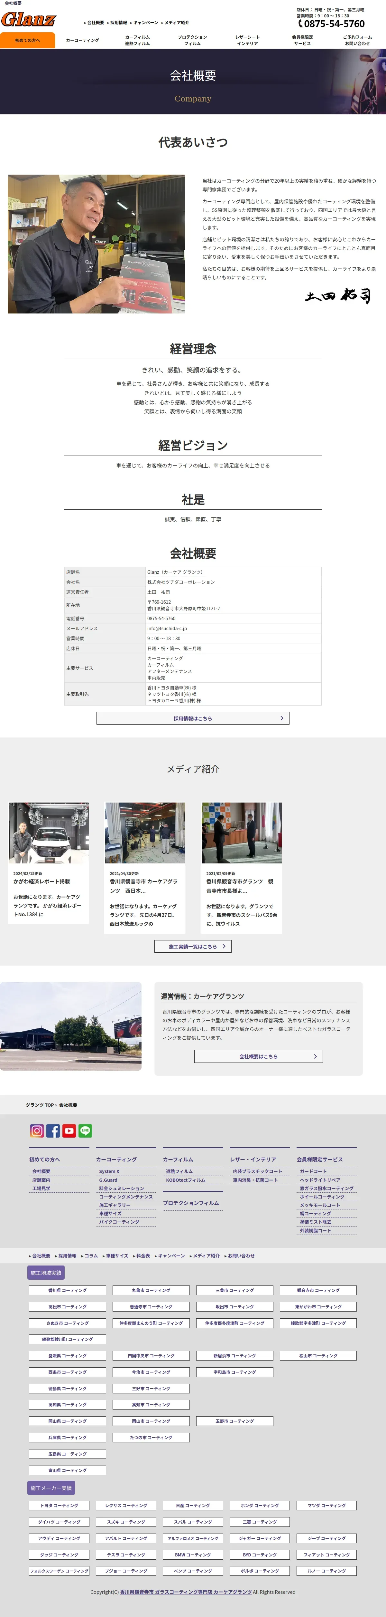The height and width of the screenshot is (1617, 386).
Task: Click the 施工実績一覧はこちら button
Action: [193, 946]
